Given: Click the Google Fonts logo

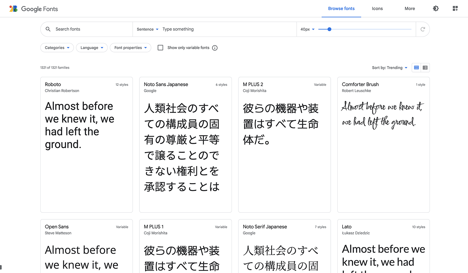Looking at the screenshot, I should click(x=34, y=9).
